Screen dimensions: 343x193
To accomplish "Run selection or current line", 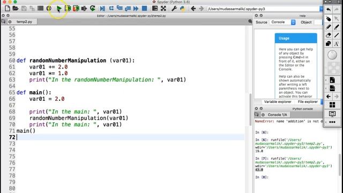I will (84, 9).
